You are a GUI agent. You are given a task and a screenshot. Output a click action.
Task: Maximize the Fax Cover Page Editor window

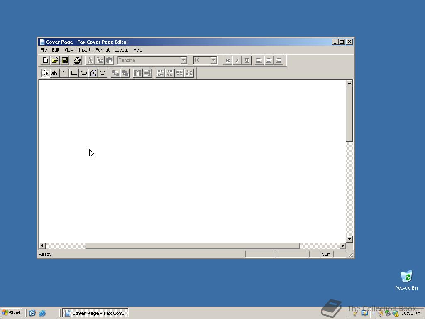click(342, 42)
